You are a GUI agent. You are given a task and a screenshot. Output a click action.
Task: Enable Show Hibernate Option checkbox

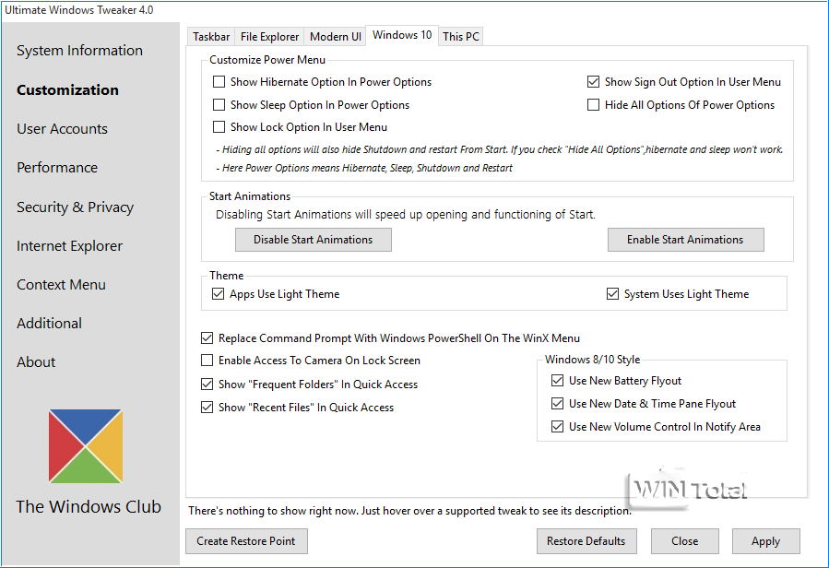[x=219, y=82]
